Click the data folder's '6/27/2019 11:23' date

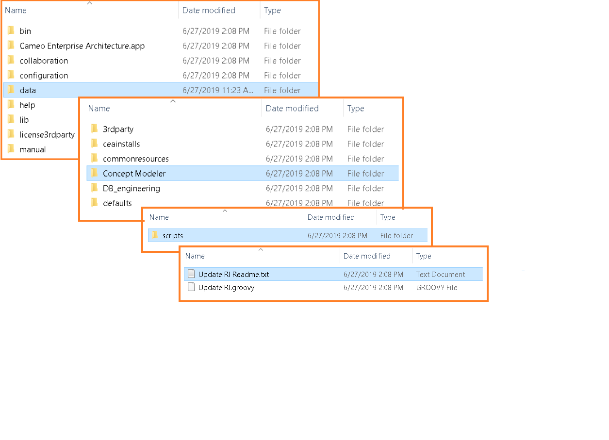tap(218, 90)
